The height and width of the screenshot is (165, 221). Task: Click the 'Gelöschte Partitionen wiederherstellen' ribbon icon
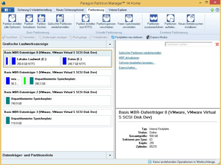(60, 18)
